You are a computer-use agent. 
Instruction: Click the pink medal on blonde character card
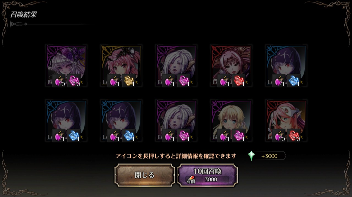(239, 135)
